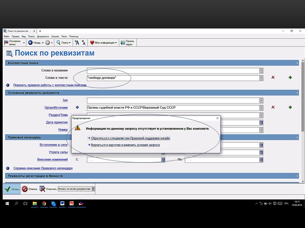
Task: Open right calendar icon in Утрата силы row
Action: click(261, 153)
